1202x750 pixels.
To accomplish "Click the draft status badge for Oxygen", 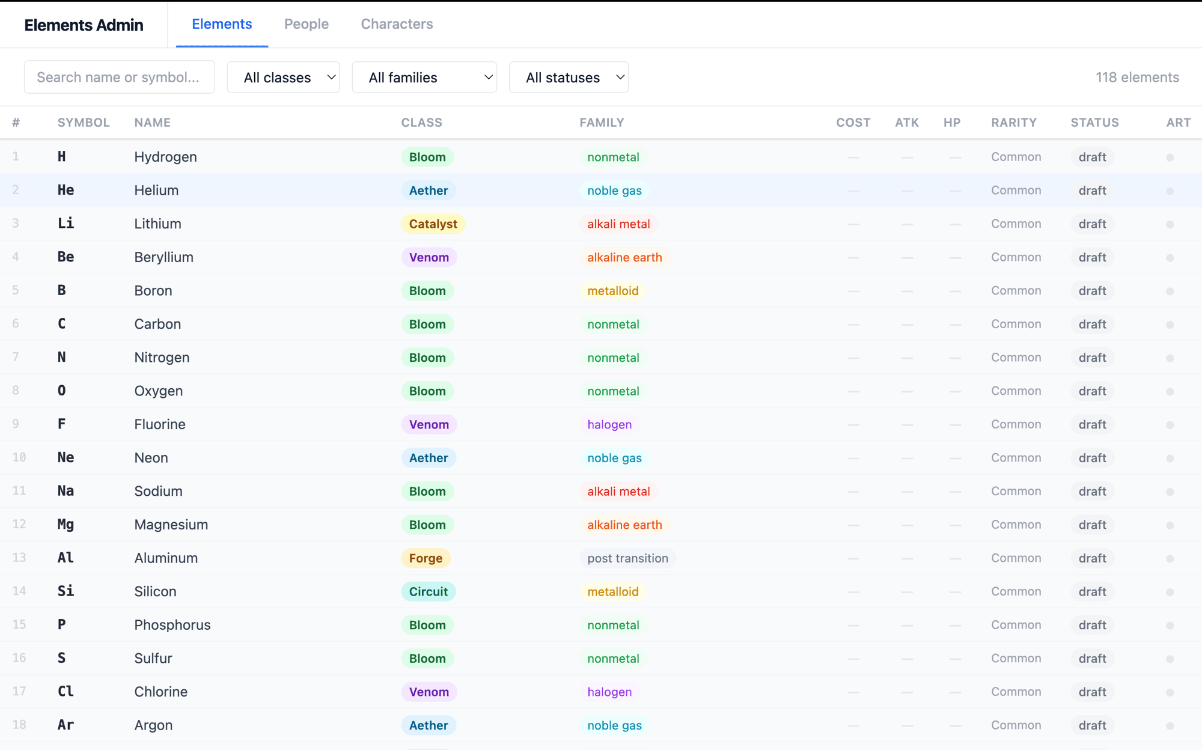I will 1092,391.
